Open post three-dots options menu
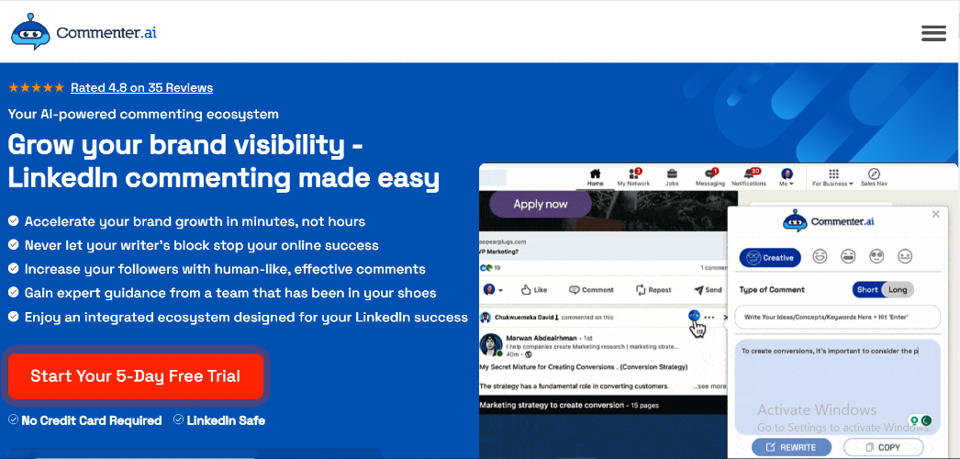The width and height of the screenshot is (960, 459). tap(709, 317)
